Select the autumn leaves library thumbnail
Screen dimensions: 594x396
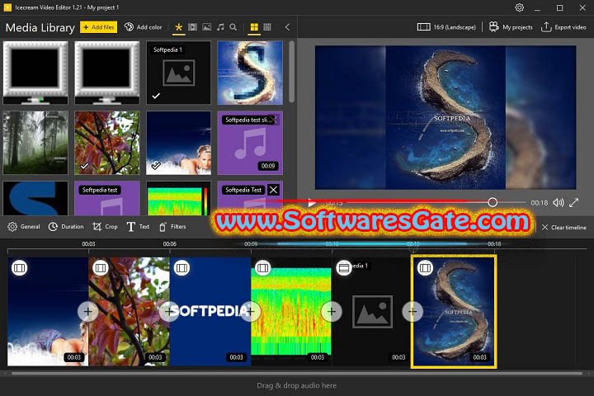107,143
